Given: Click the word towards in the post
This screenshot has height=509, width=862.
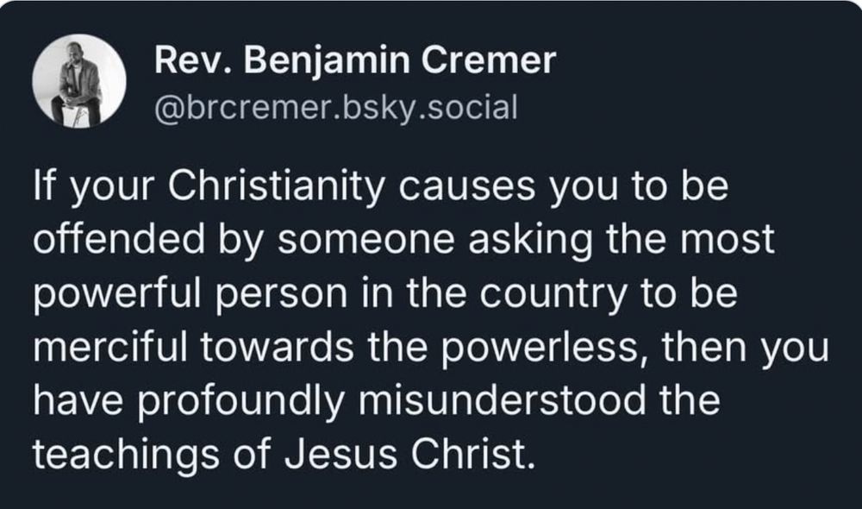Looking at the screenshot, I should (x=277, y=347).
